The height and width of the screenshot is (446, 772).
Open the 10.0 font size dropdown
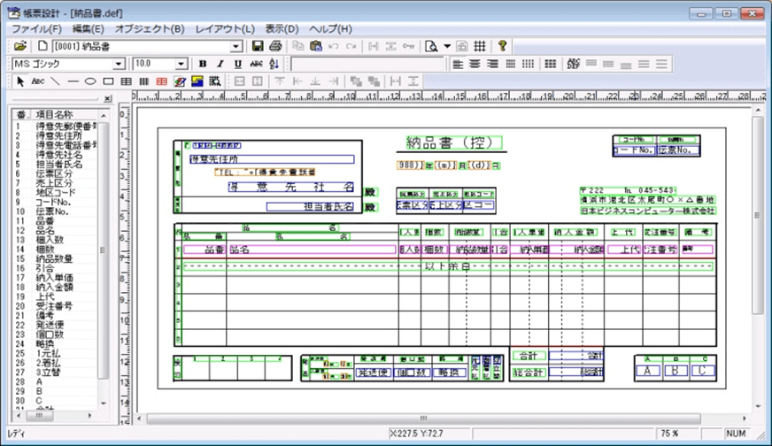[181, 64]
